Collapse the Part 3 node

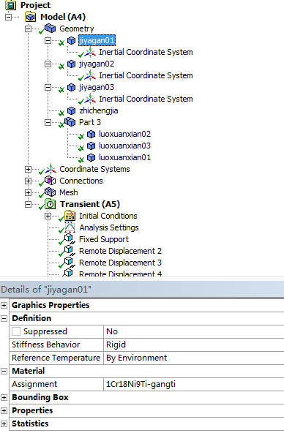48,122
